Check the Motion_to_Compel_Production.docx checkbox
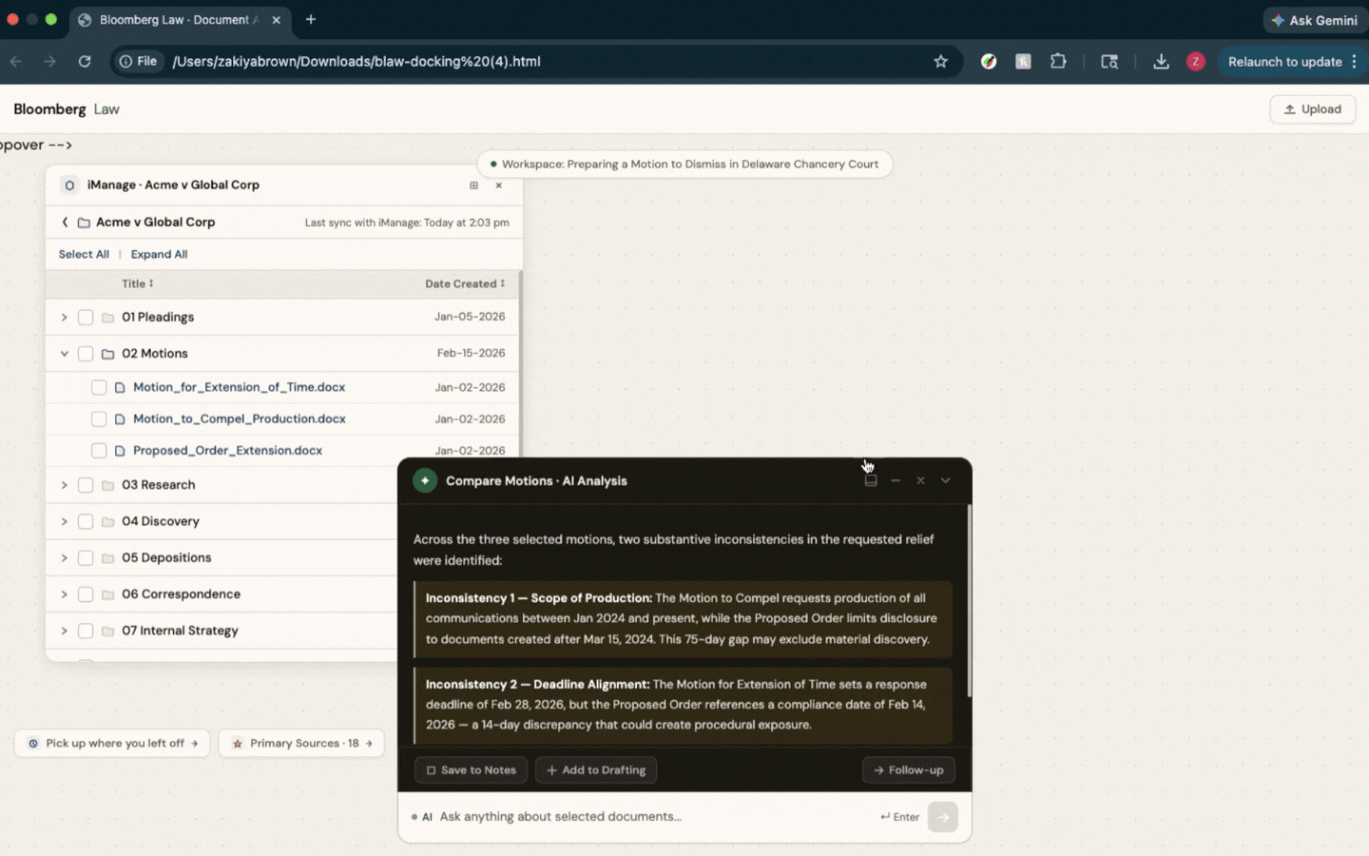Image resolution: width=1369 pixels, height=856 pixels. pos(99,418)
